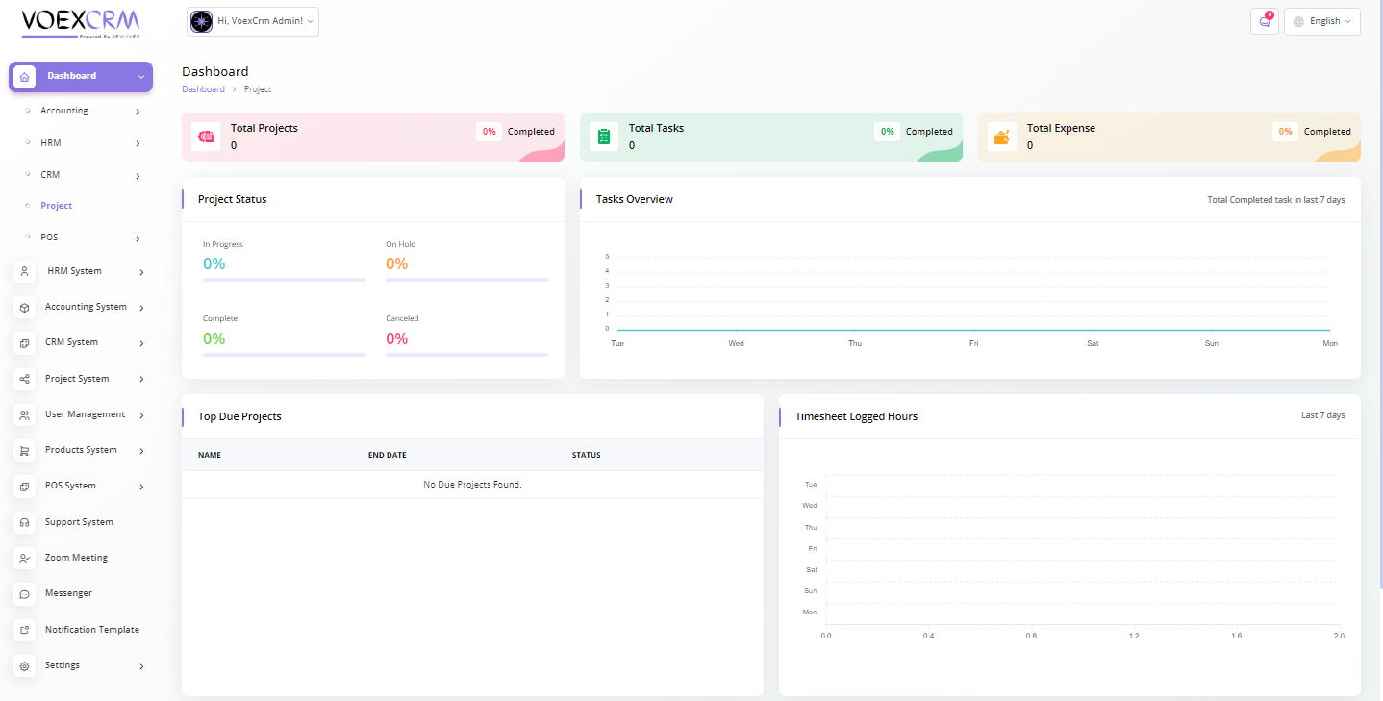Viewport: 1383px width, 701px height.
Task: Click the Messenger chat bubble icon
Action: click(x=25, y=594)
